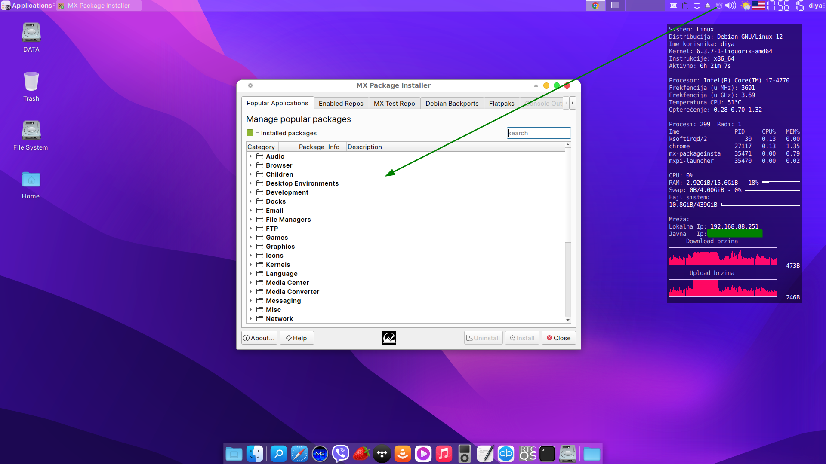Screen dimensions: 826x464
Task: Expand the Games category arrow
Action: pyautogui.click(x=251, y=238)
